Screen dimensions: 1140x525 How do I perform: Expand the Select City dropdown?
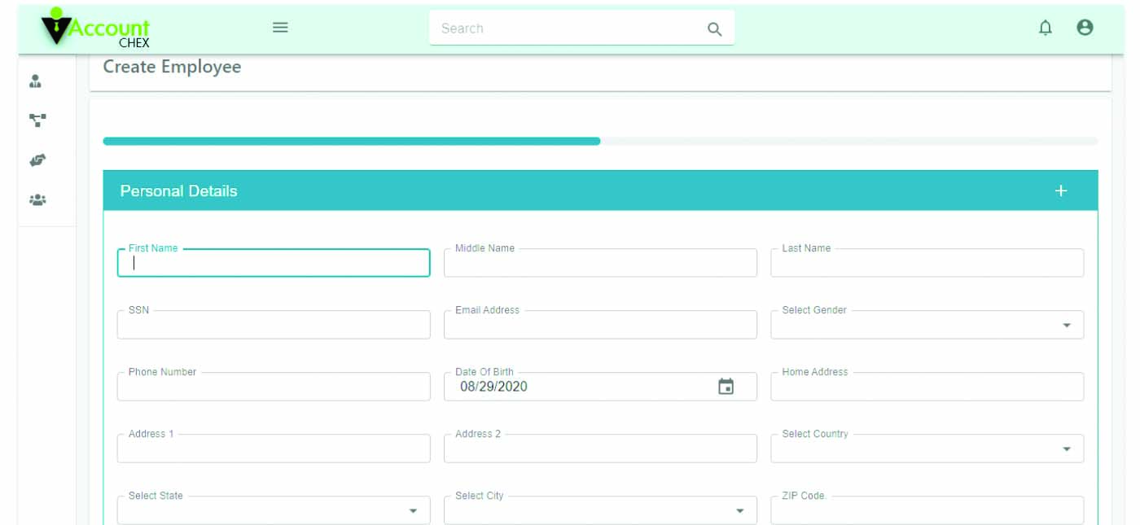tap(600, 510)
